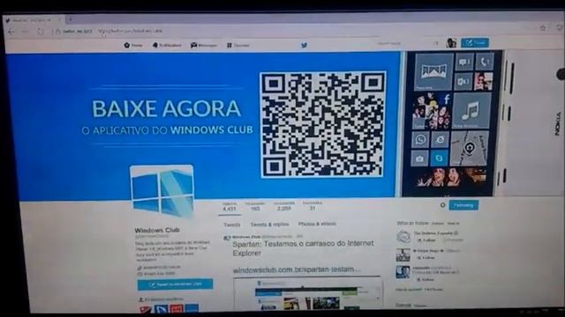Click the Windows Club profile name
This screenshot has height=317, width=565.
tap(157, 230)
